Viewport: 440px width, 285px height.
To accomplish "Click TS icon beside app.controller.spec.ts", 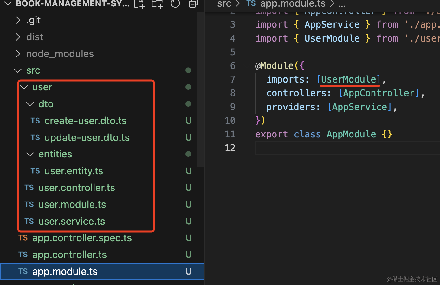I will 23,238.
